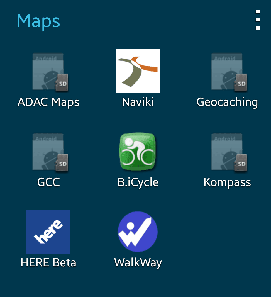The image size is (271, 297).
Task: Open the WalkWay checkmark icon
Action: click(x=138, y=232)
